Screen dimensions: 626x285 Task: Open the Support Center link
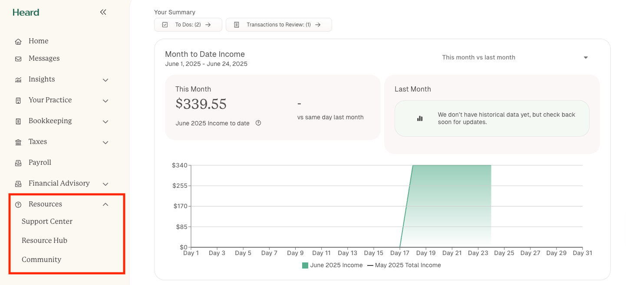click(47, 222)
